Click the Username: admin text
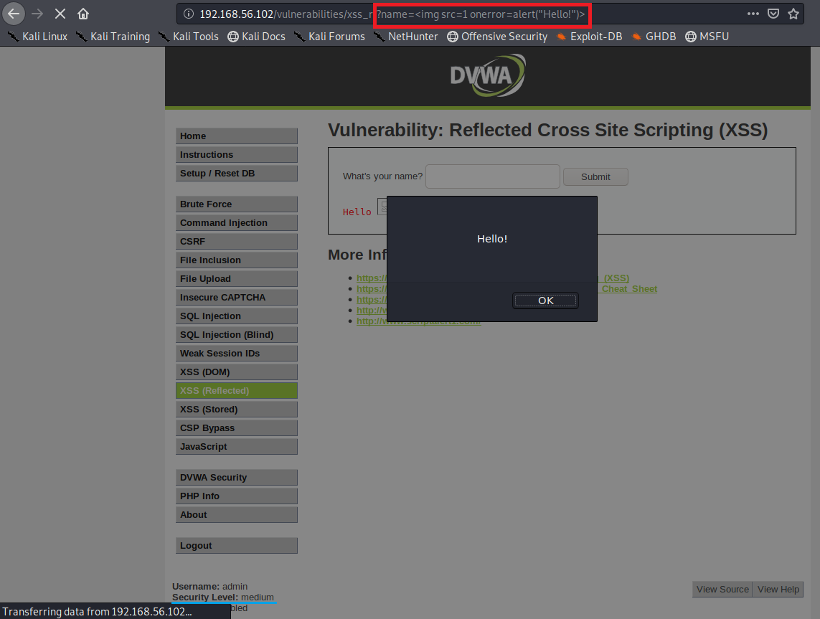This screenshot has width=820, height=619. coord(209,587)
